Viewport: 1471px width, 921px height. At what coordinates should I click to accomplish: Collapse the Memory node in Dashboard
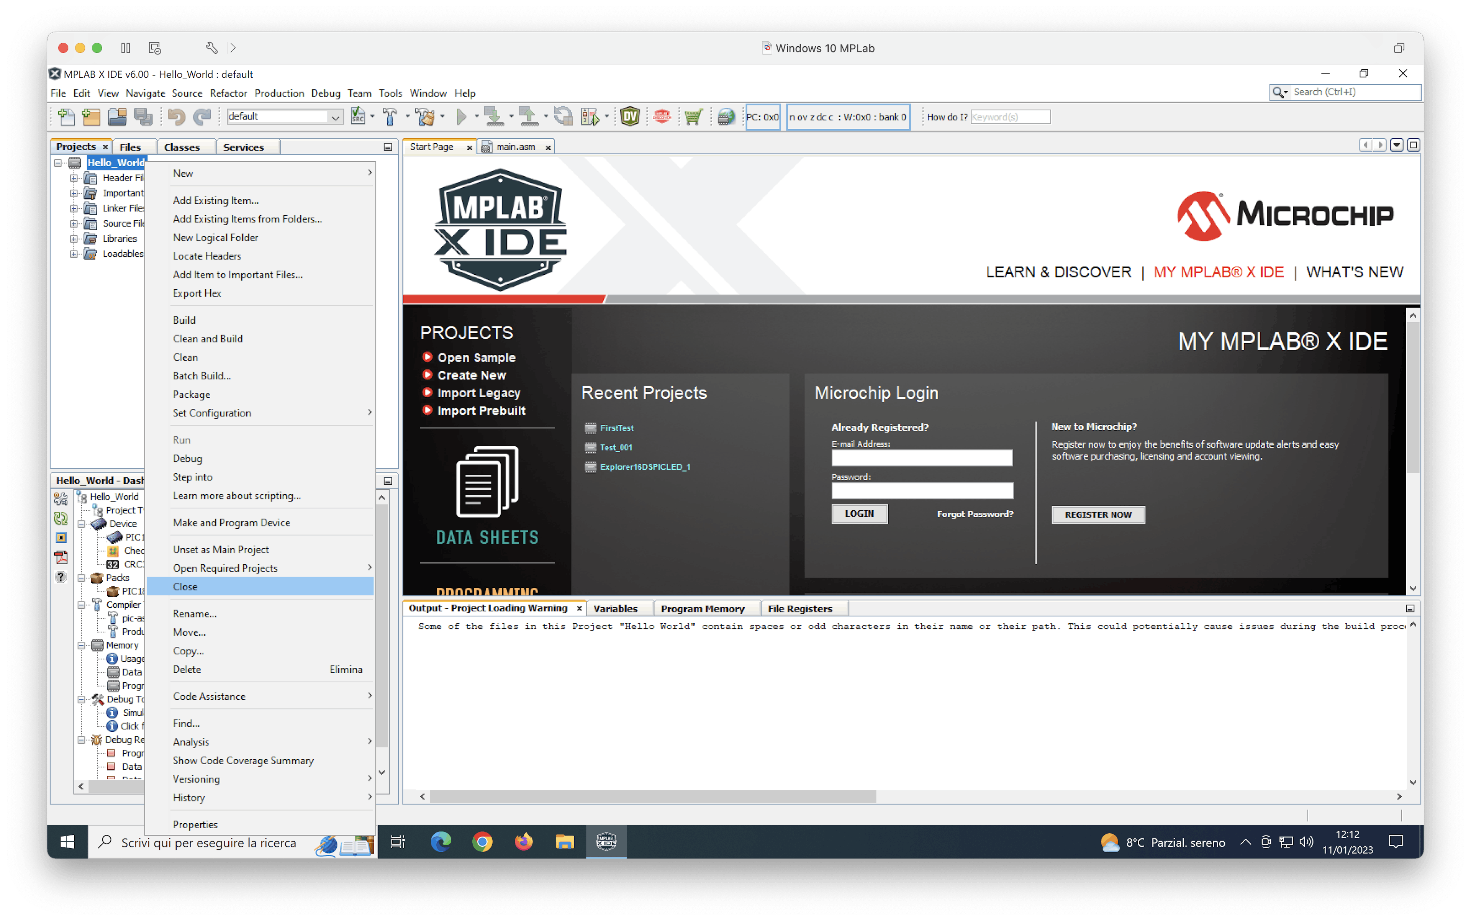coord(81,646)
